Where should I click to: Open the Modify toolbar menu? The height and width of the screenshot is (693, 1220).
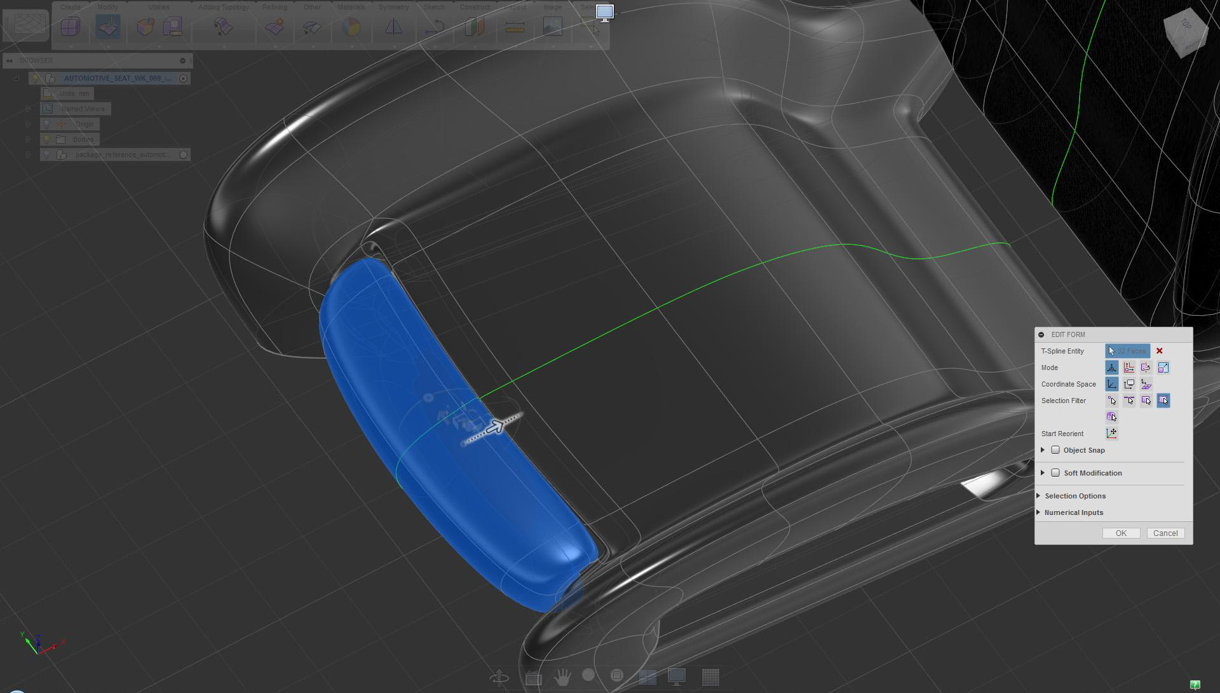coord(107,8)
